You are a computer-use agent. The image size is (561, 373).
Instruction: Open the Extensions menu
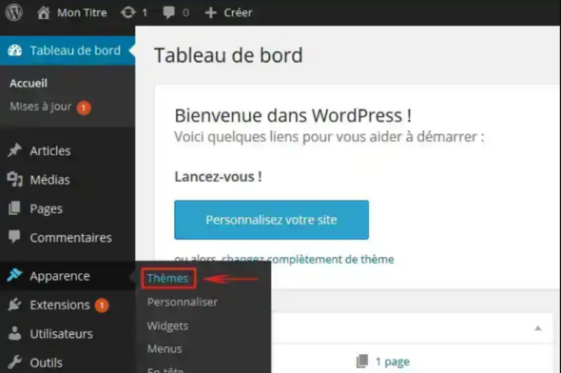tap(60, 305)
